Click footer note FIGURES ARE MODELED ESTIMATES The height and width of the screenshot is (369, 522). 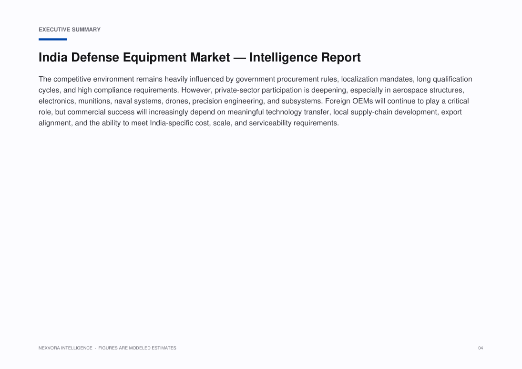click(137, 348)
